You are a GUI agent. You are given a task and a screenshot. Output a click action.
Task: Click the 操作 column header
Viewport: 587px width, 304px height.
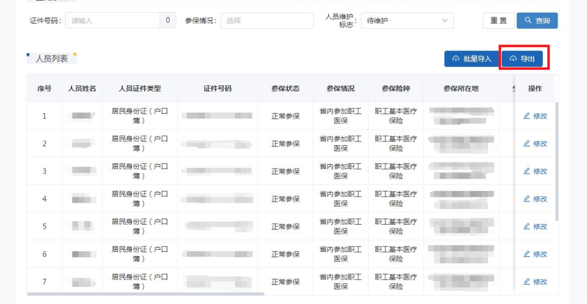coord(535,89)
